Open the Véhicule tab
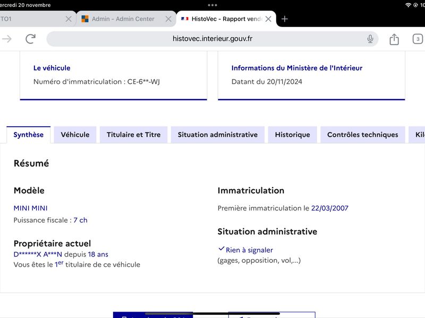Image resolution: width=425 pixels, height=318 pixels. [75, 135]
